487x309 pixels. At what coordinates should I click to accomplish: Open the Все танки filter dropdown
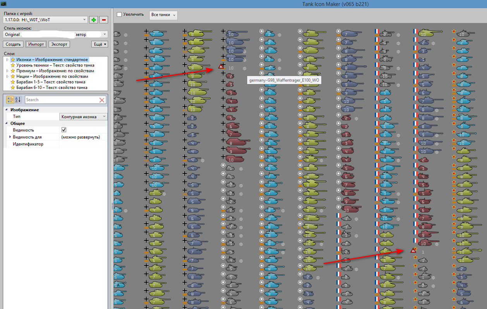tap(163, 15)
